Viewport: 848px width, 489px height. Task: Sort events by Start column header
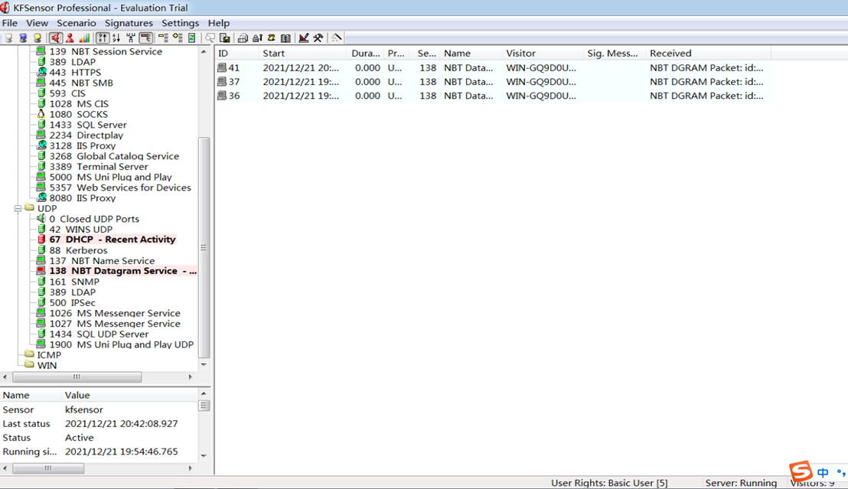pyautogui.click(x=303, y=53)
